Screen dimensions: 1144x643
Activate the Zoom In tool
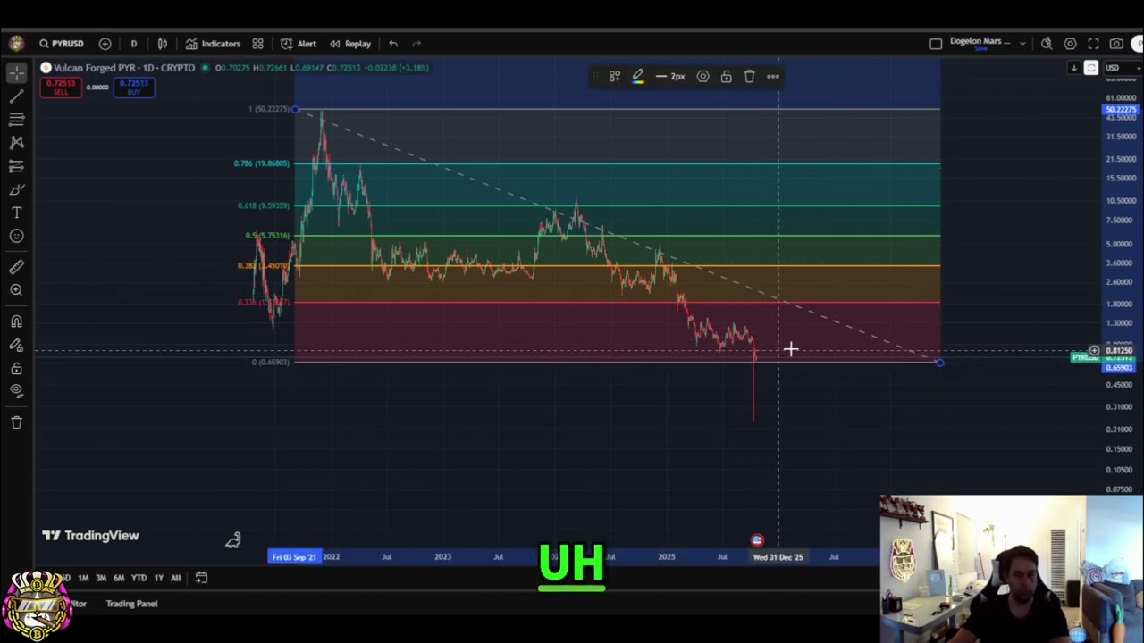pyautogui.click(x=16, y=290)
